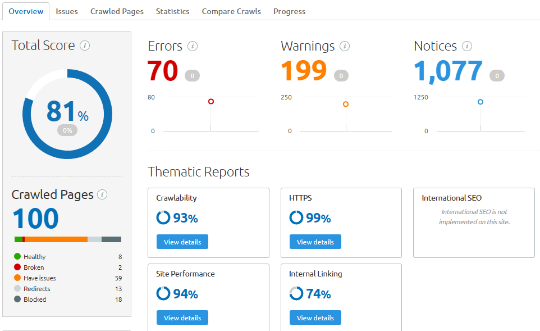Switch to the Issues tab

coord(67,11)
